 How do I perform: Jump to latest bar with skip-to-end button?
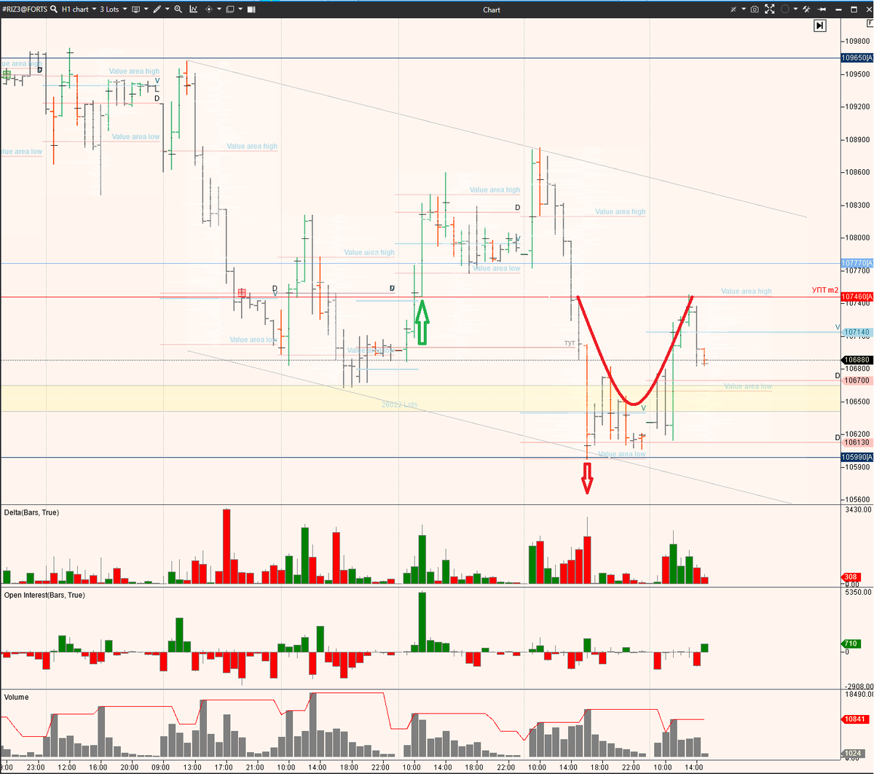pos(820,26)
